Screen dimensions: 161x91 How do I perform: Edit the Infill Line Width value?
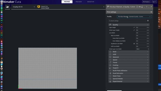coord(142,46)
